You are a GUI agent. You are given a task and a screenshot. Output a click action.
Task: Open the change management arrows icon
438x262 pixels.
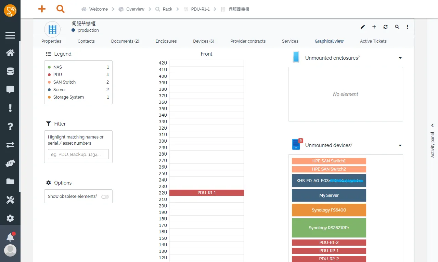point(10,145)
